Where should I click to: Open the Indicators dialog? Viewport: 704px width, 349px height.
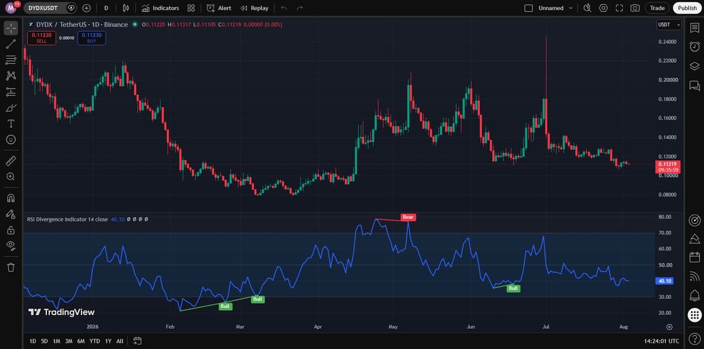point(160,8)
